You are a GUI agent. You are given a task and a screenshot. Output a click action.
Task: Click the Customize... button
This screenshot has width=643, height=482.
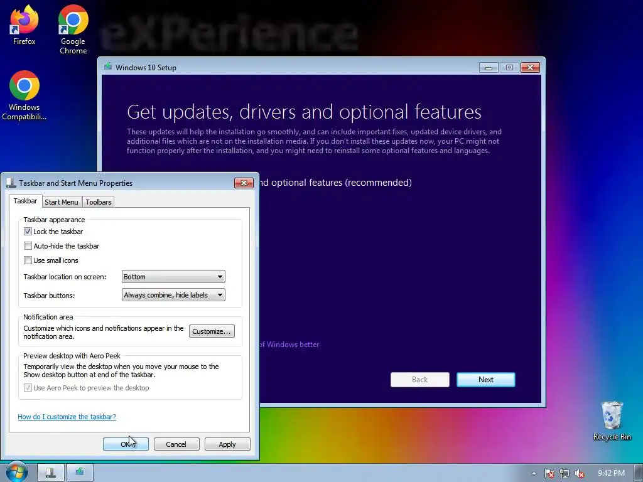pos(212,331)
